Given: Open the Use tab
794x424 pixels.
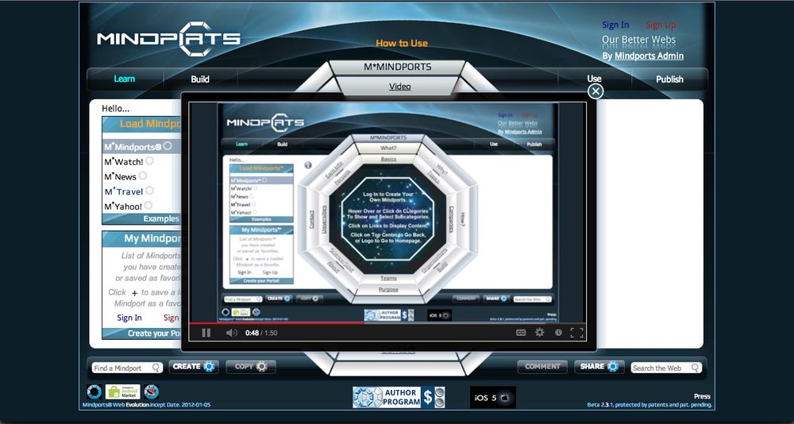Looking at the screenshot, I should 594,79.
